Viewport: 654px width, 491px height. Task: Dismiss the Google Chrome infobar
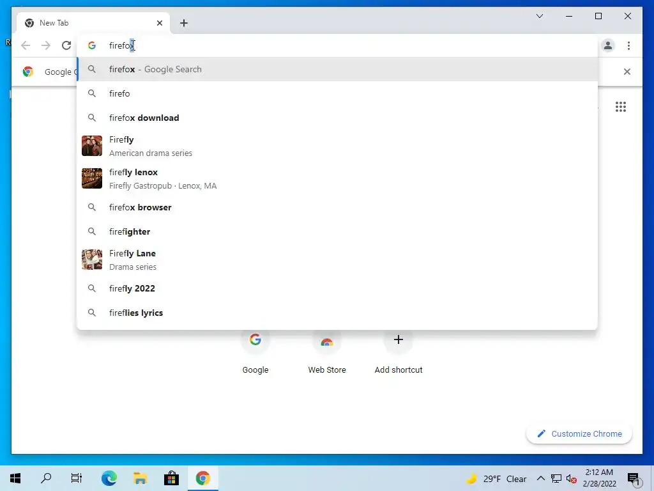click(x=627, y=72)
